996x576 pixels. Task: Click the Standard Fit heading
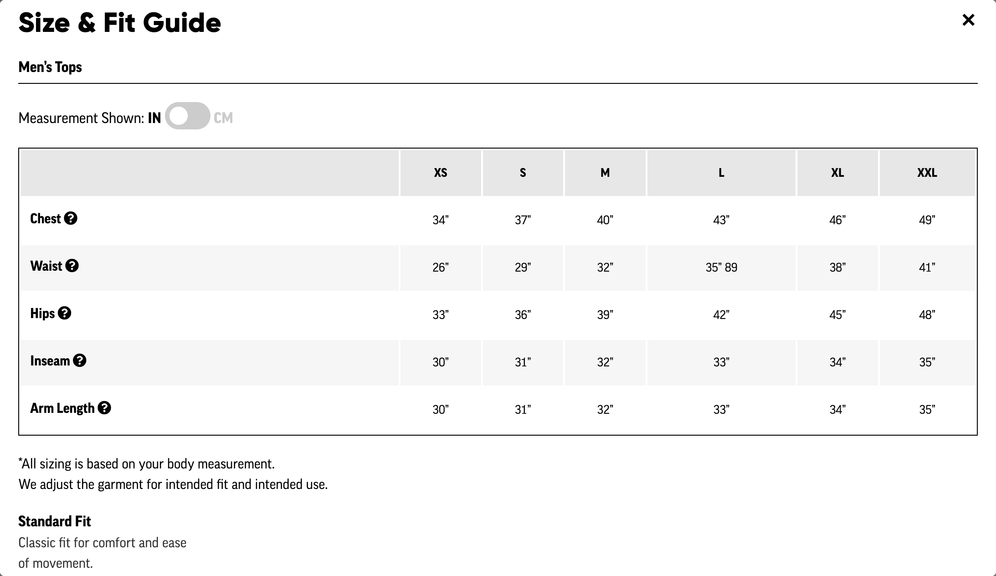pyautogui.click(x=55, y=521)
